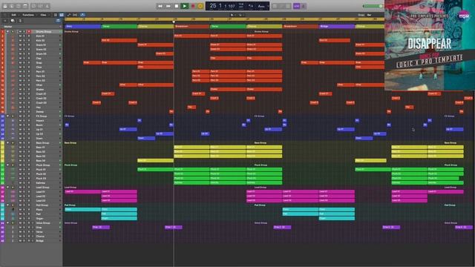Select the Shaker track name

coord(39,89)
